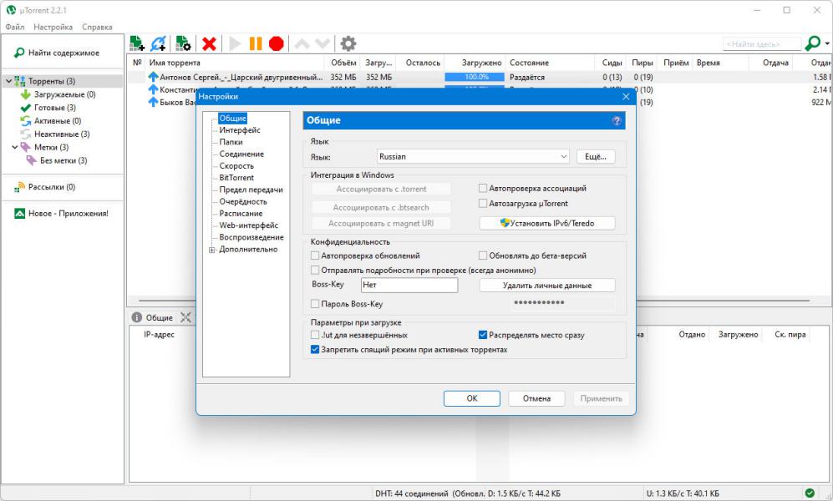
Task: Open the 'Файл' menu
Action: click(x=15, y=27)
